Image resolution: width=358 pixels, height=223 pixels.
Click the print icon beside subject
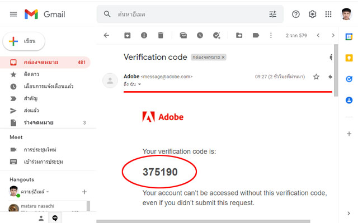331,57
